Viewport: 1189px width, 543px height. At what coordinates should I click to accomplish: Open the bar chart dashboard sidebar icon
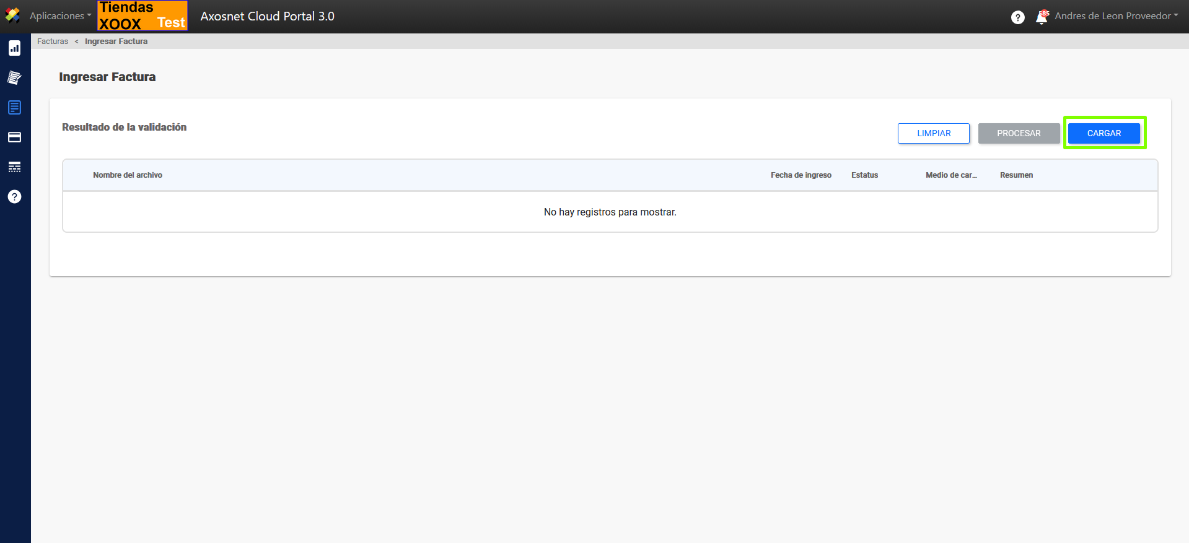(x=14, y=48)
